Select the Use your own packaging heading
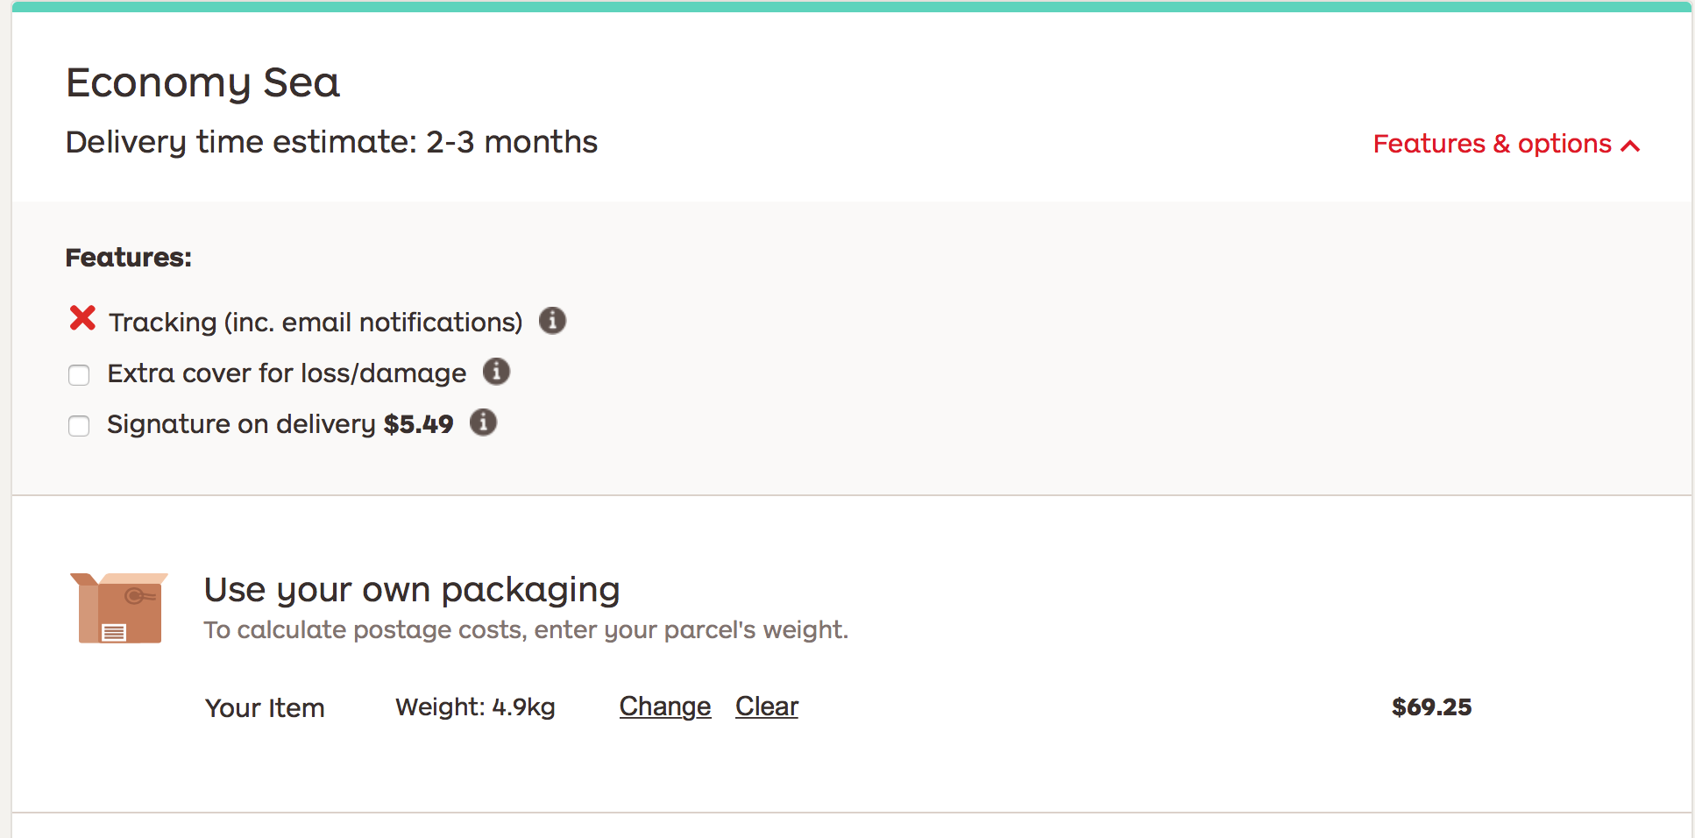The height and width of the screenshot is (838, 1695). click(412, 590)
